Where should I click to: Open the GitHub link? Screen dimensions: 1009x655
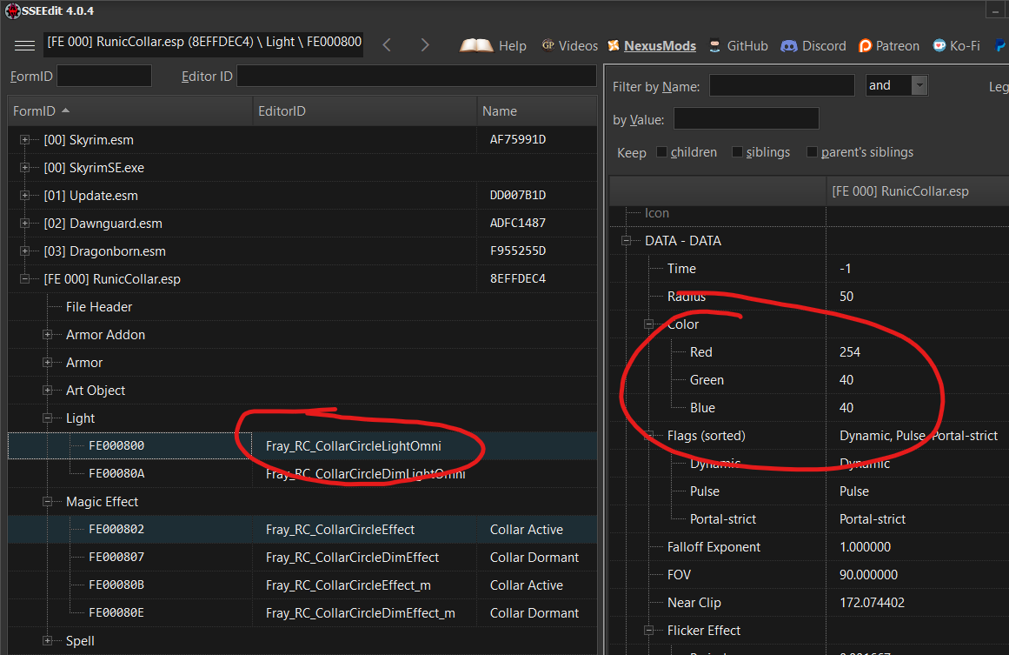pos(747,46)
